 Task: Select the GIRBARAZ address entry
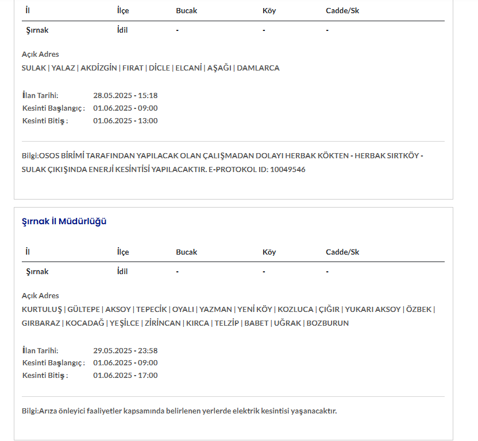(41, 323)
